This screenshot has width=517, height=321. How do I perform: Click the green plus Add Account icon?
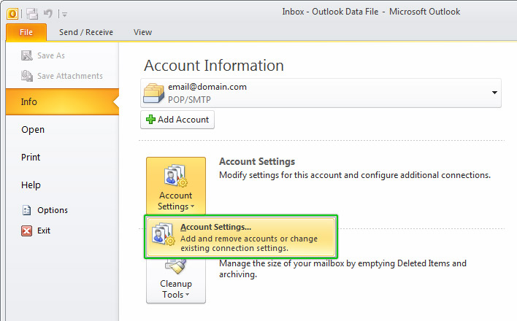(x=150, y=120)
